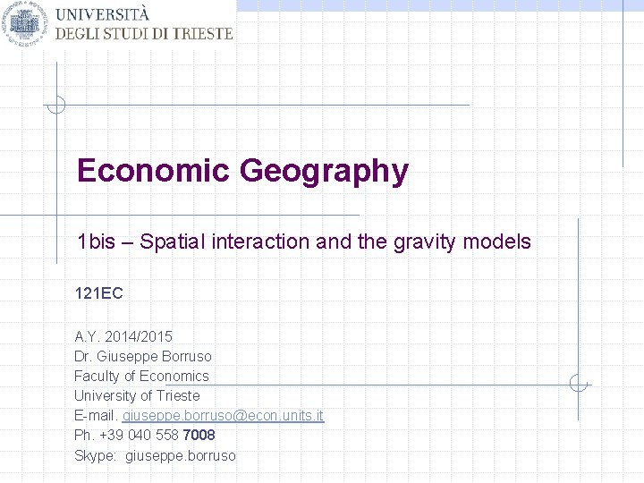Click the 'Faculty of Economics' line
Screen dimensions: 644x483
[x=141, y=376]
